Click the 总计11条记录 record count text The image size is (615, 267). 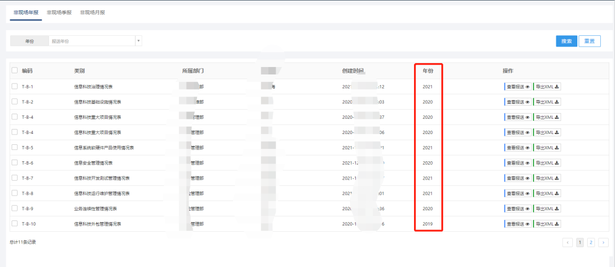pyautogui.click(x=23, y=243)
